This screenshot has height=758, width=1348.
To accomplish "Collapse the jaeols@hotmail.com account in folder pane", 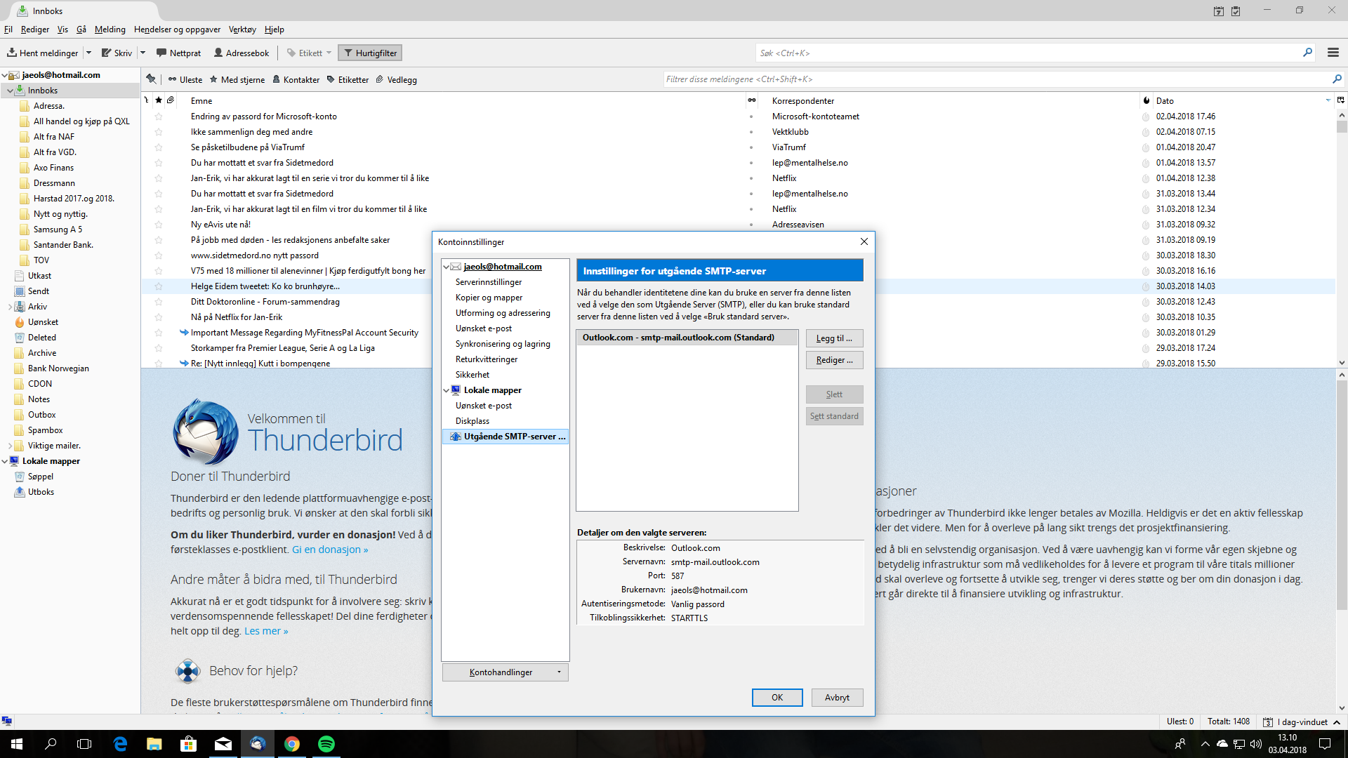I will click(x=4, y=75).
